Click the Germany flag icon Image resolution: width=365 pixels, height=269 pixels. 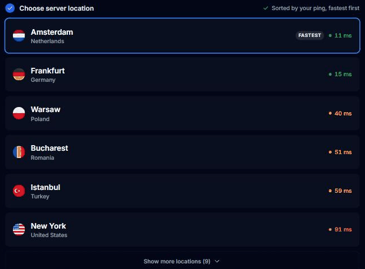[x=19, y=75]
